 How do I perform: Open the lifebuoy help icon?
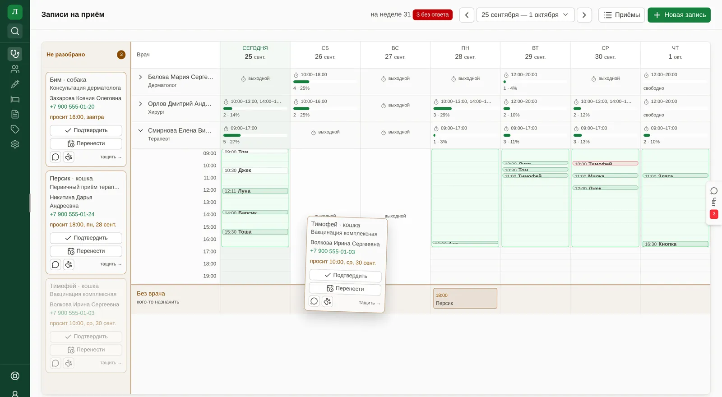pyautogui.click(x=15, y=376)
